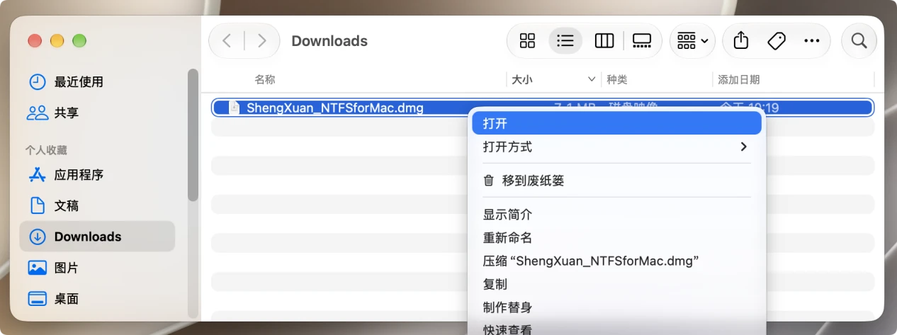Choose 打开 from the context menu
Viewport: 897px width, 335px height.
click(616, 123)
